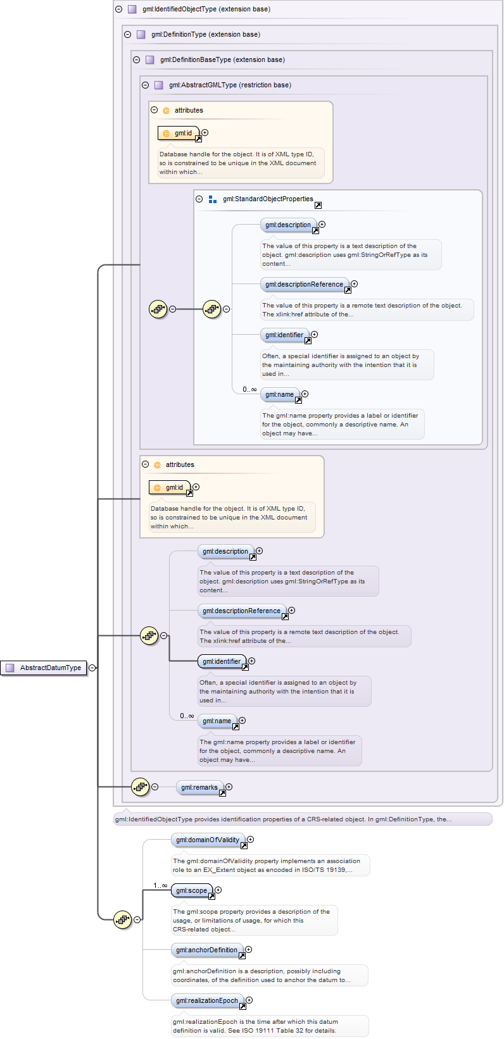
Task: Collapse the gml:StandardObjectProperties group
Action: click(199, 199)
